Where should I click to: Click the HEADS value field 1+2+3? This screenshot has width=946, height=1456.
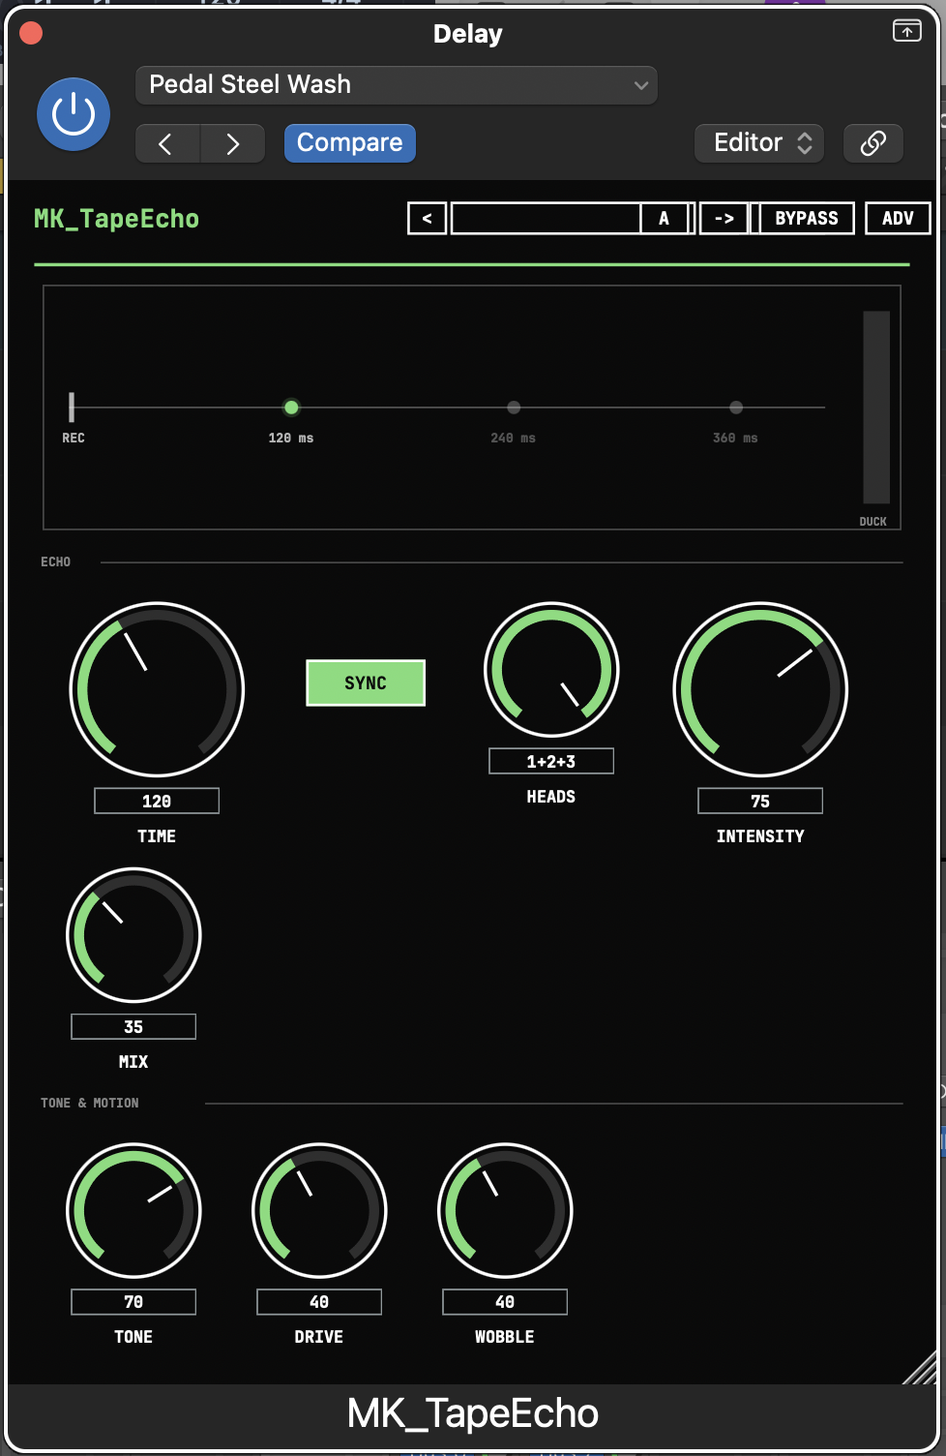tap(551, 762)
